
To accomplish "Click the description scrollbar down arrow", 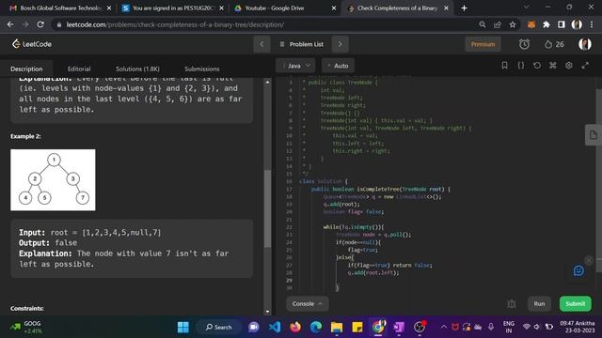I will (x=267, y=312).
